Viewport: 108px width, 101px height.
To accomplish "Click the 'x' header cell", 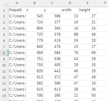I will (35, 10).
